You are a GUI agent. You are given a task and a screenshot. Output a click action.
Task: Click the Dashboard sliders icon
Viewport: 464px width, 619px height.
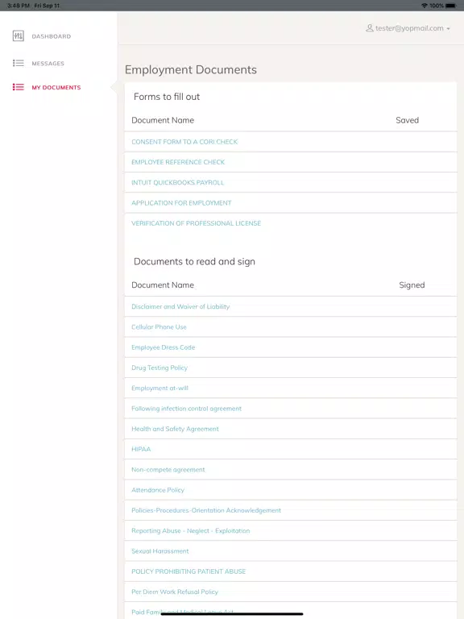(19, 36)
